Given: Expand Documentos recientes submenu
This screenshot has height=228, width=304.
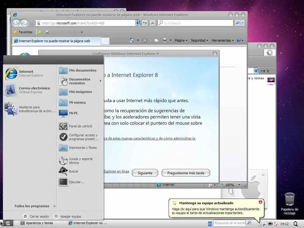Looking at the screenshot, I should 100,81.
